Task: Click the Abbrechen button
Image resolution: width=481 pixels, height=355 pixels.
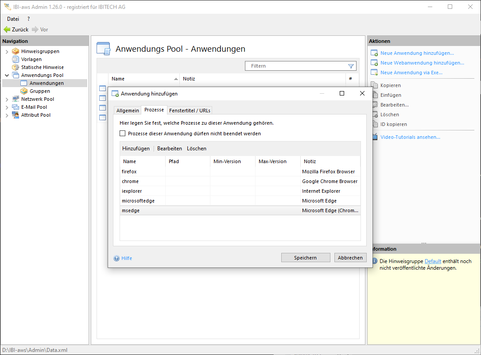Action: 350,258
